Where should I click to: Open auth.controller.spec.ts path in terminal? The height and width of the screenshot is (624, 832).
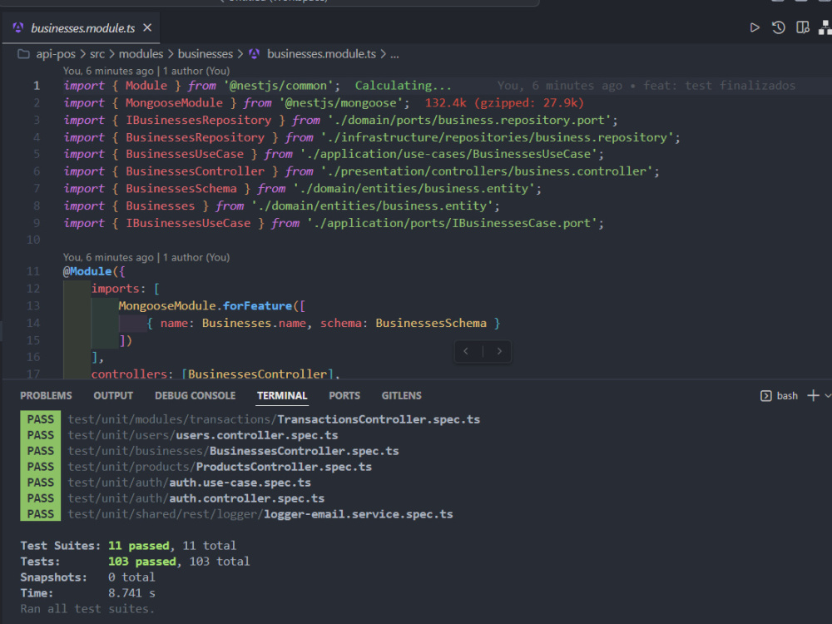(x=196, y=498)
